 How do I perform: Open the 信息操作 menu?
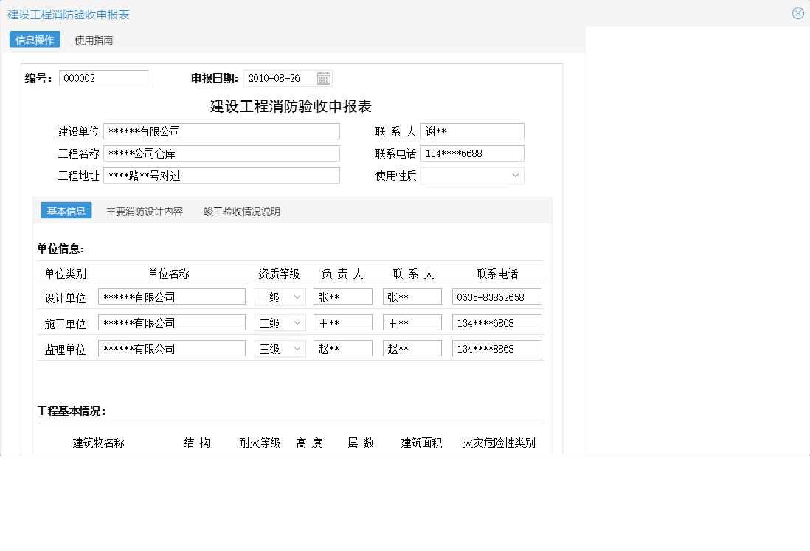pos(34,40)
